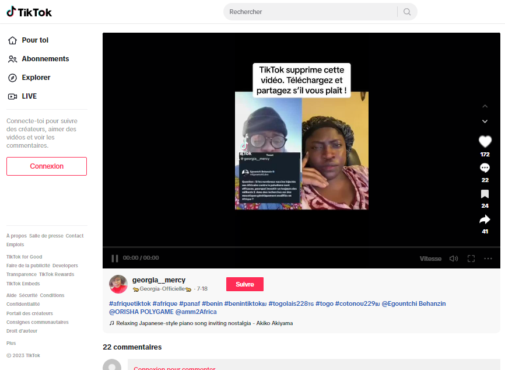
Task: Like the video with heart icon
Action: [485, 141]
